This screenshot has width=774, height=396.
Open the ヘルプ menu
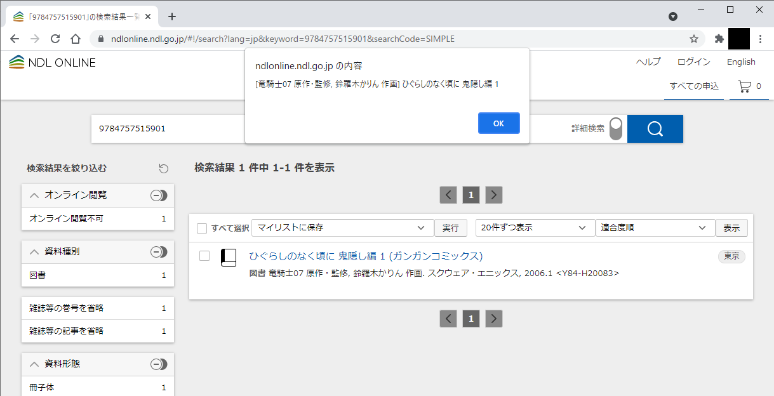click(648, 62)
